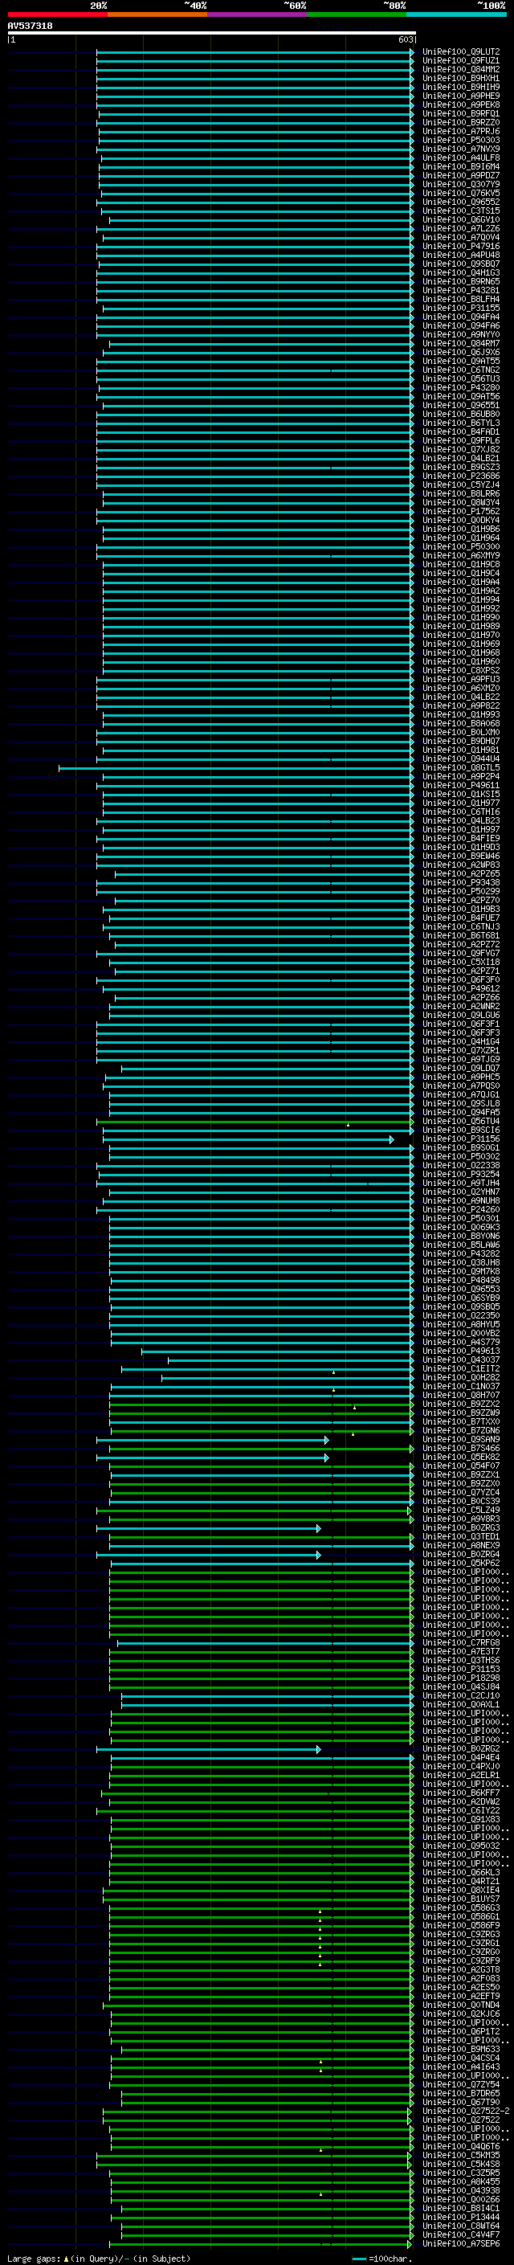Select the UniRef100_Q94FA4 label
This screenshot has height=2265, width=514.
460,317
